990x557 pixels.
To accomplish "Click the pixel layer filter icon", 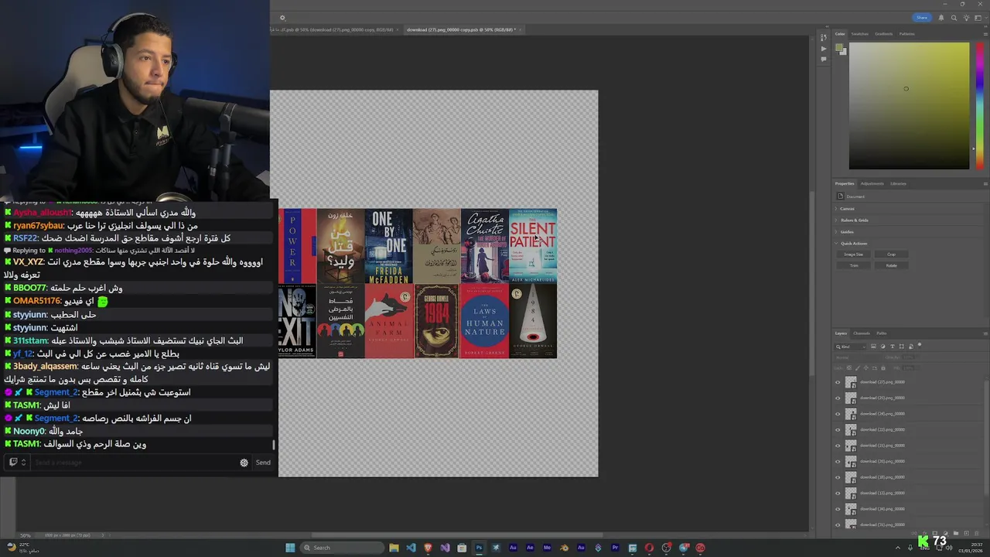I will 873,347.
